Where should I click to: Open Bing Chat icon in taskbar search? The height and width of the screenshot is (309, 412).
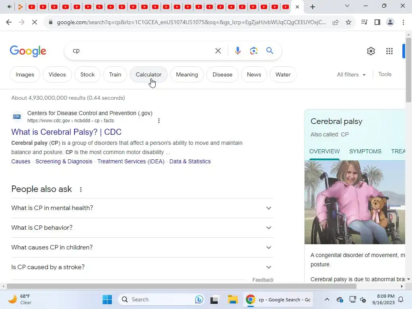[199, 299]
